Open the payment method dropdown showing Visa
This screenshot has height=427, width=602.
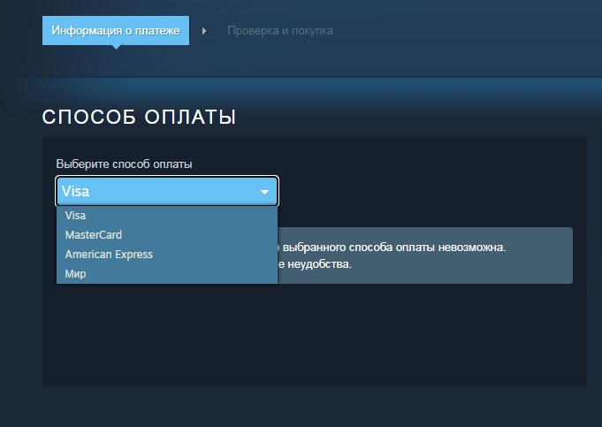[167, 191]
